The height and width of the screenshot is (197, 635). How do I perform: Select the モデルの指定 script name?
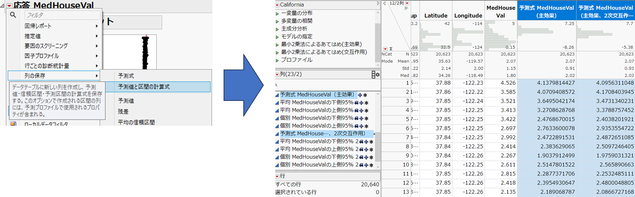point(297,36)
